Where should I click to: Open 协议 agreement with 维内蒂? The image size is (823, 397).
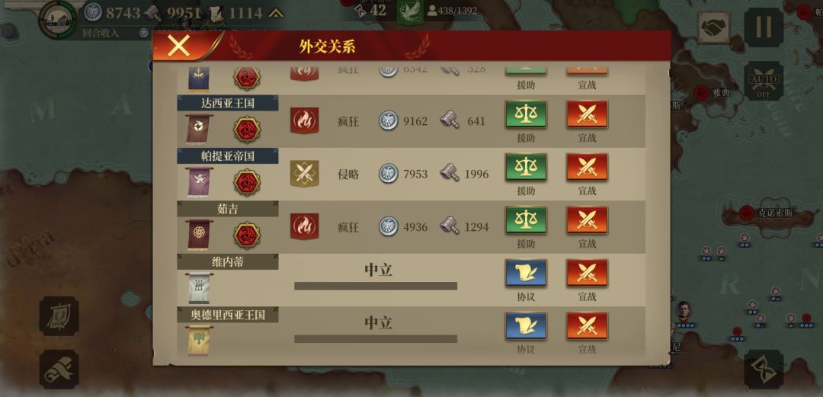click(525, 273)
